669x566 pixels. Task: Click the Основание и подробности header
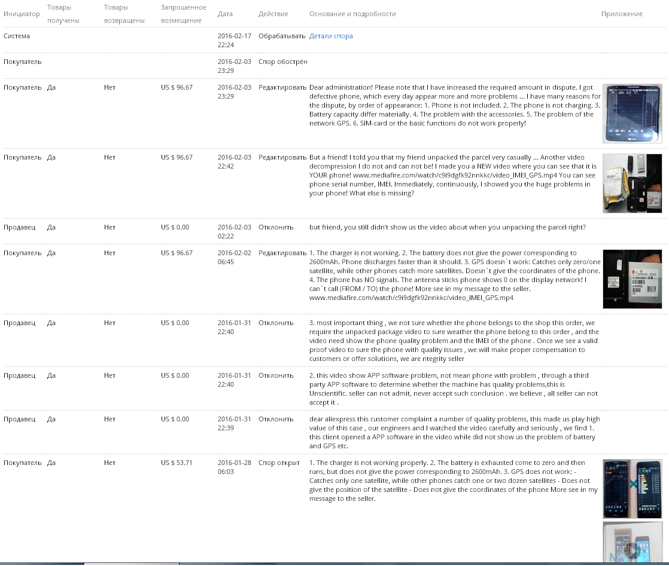click(352, 14)
